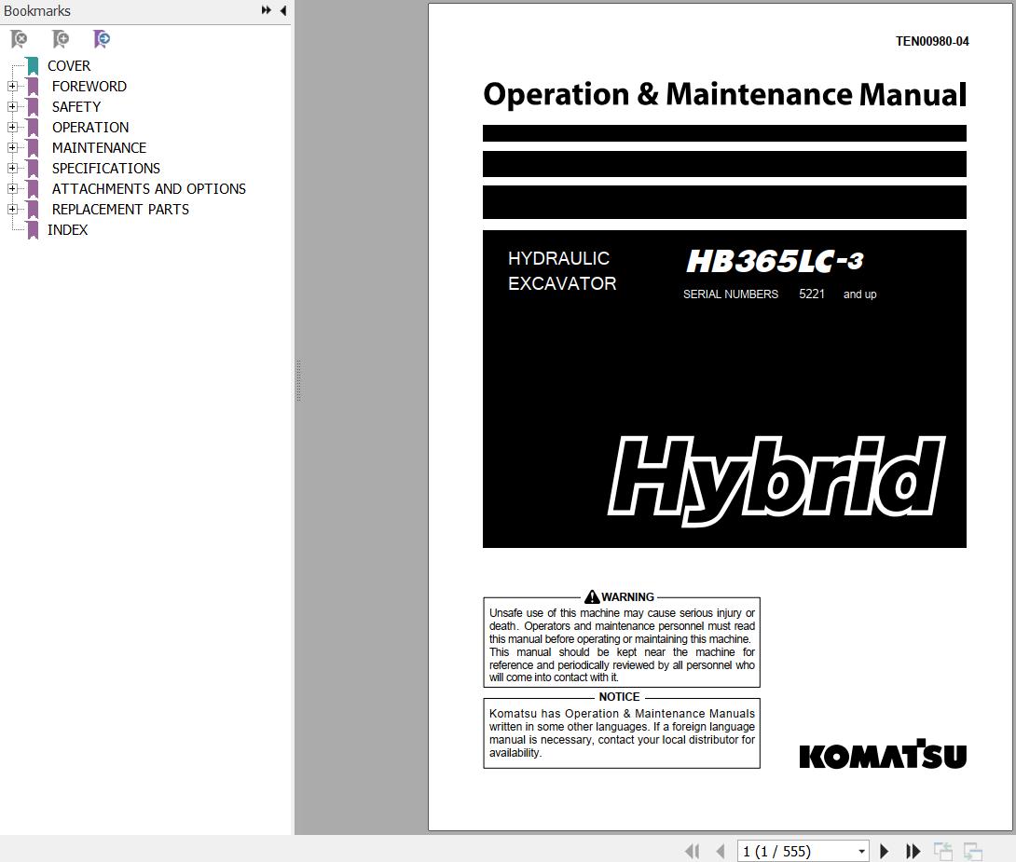Open the OPERATION bookmark
This screenshot has width=1016, height=862.
click(90, 128)
